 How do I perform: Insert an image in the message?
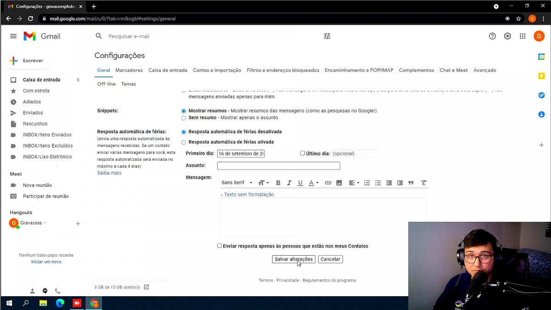[x=339, y=183]
